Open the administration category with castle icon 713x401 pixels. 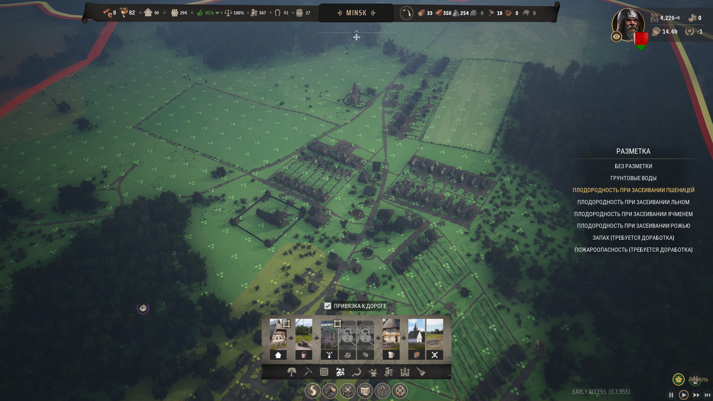pyautogui.click(x=405, y=372)
